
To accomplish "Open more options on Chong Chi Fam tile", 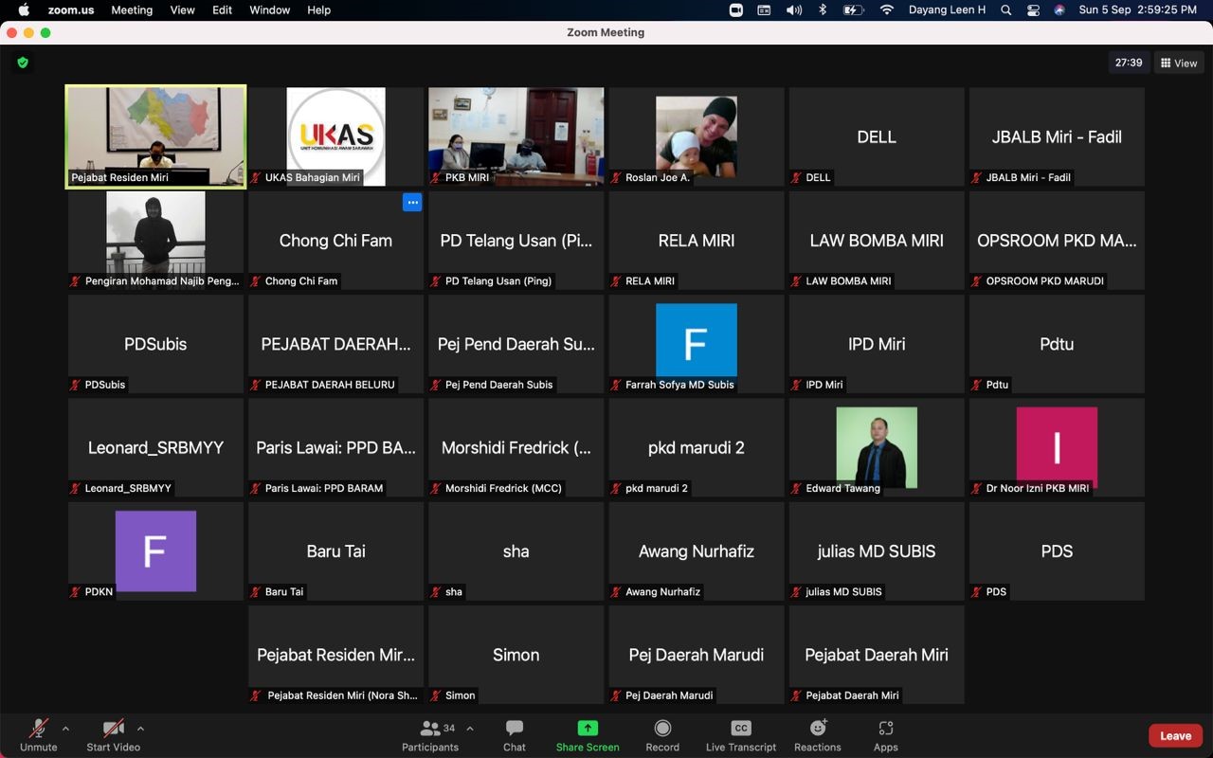I will tap(412, 202).
